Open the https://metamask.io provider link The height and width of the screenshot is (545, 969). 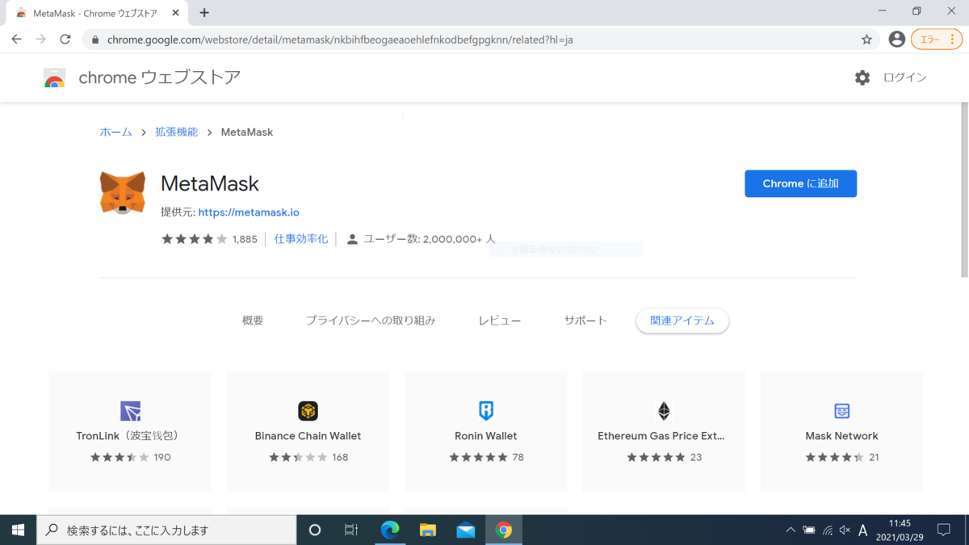point(249,212)
